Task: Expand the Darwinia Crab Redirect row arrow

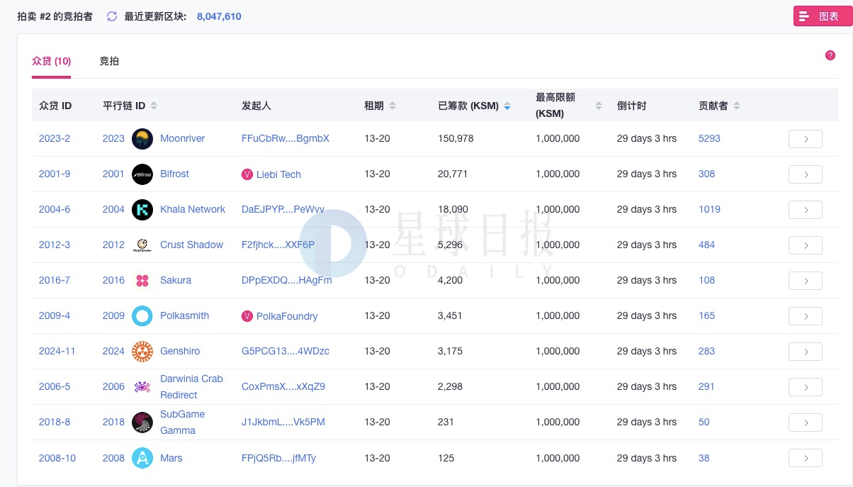Action: tap(806, 387)
